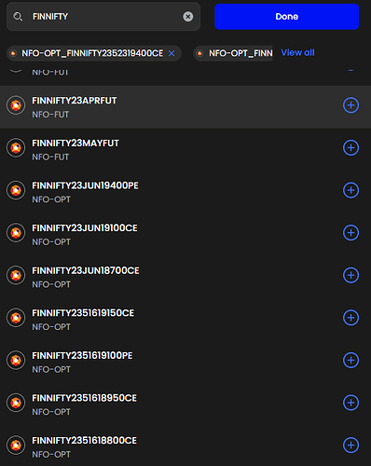
Task: Select FINNIFTY23JUN19100CE row text
Action: 85,228
